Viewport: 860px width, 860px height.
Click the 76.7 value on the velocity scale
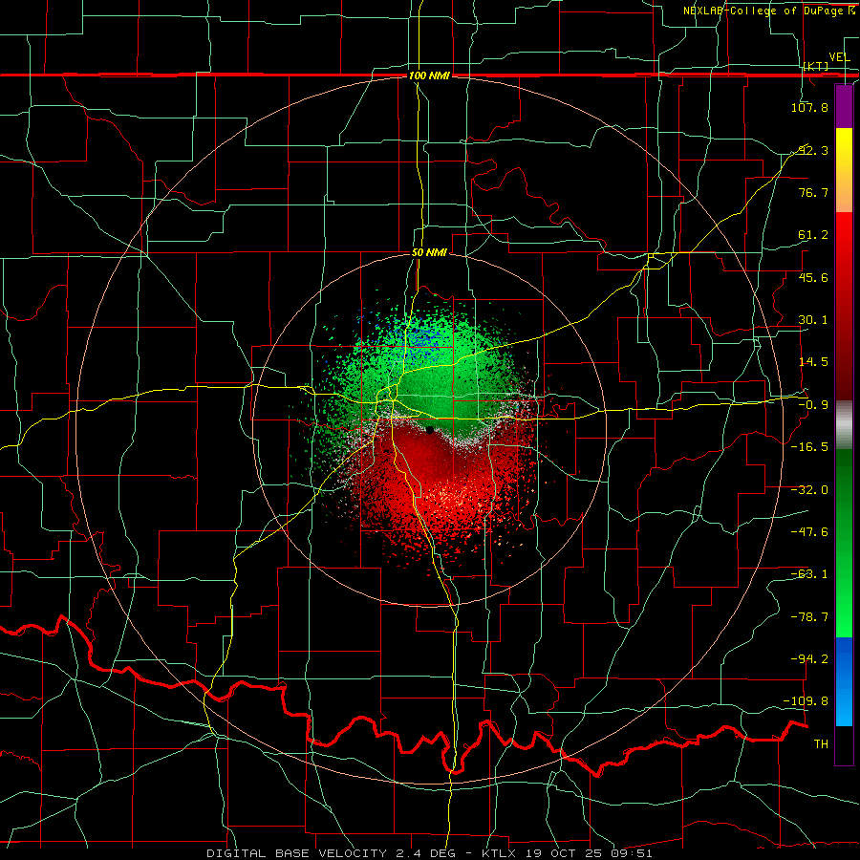pos(813,192)
